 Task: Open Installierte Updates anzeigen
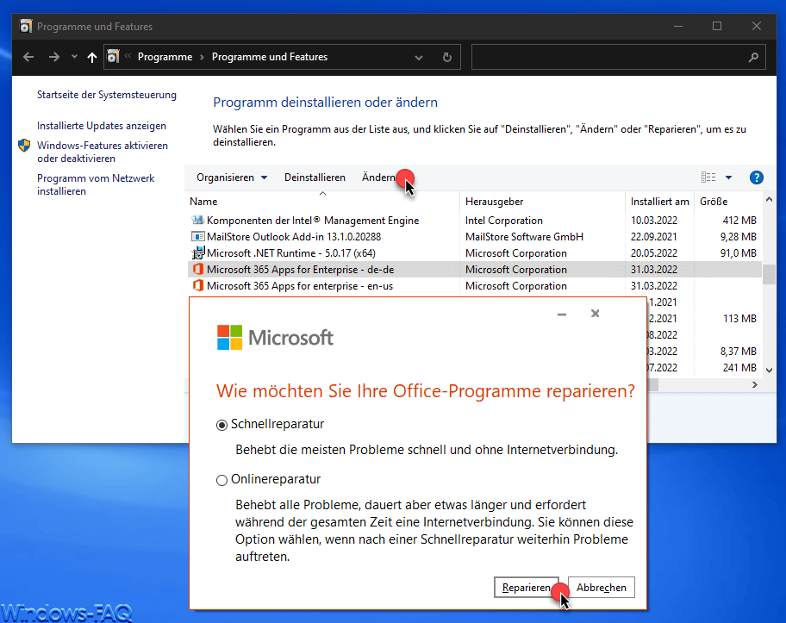click(101, 126)
